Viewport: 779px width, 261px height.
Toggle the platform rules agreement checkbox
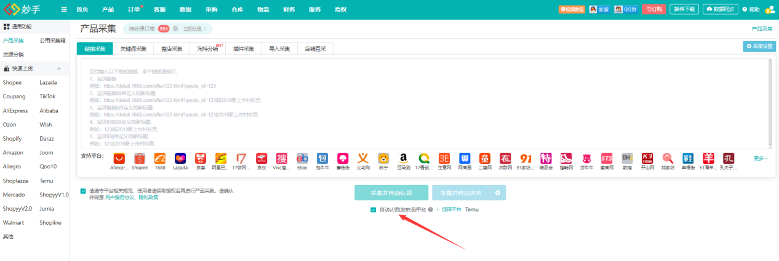pos(83,191)
